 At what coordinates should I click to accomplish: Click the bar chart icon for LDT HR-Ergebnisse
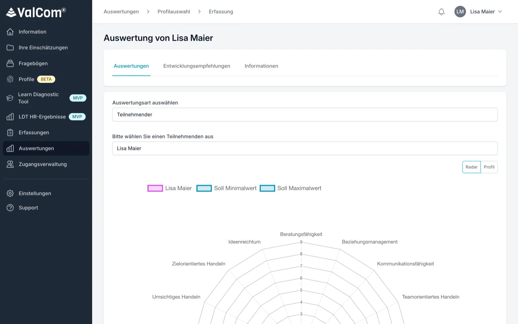click(10, 117)
